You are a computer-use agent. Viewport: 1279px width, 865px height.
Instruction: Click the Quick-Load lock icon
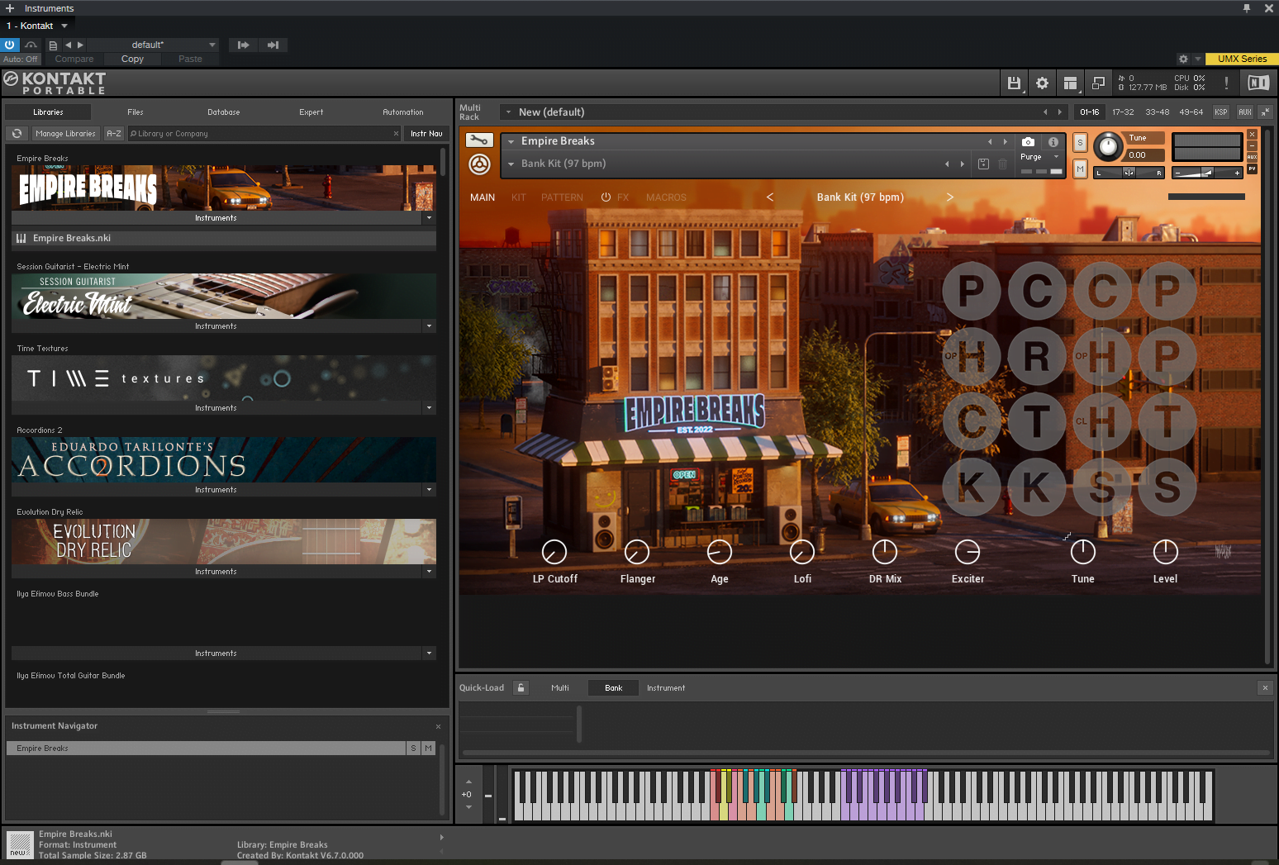[521, 687]
